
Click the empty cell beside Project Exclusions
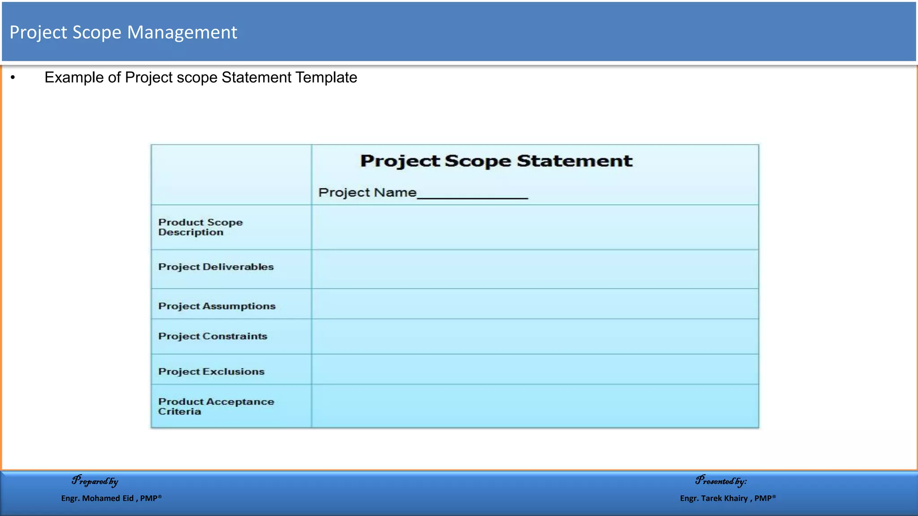point(535,369)
